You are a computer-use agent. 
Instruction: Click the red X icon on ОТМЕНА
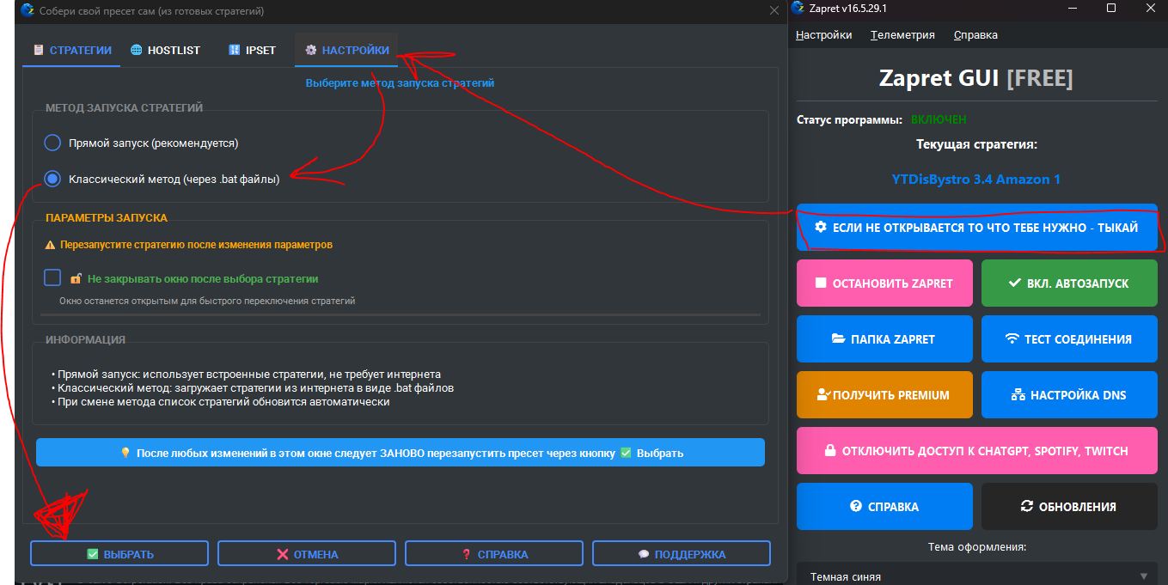[x=282, y=554]
